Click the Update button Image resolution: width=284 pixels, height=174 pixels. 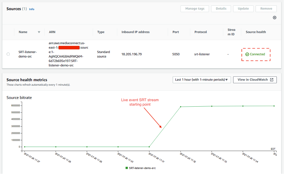[243, 9]
